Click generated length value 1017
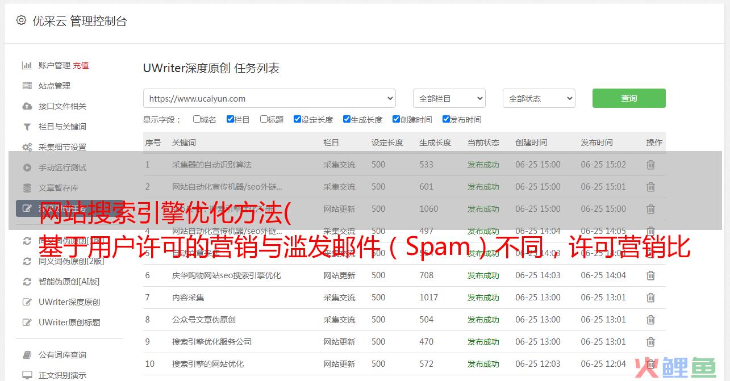Screen dimensions: 730x381 tap(429, 298)
